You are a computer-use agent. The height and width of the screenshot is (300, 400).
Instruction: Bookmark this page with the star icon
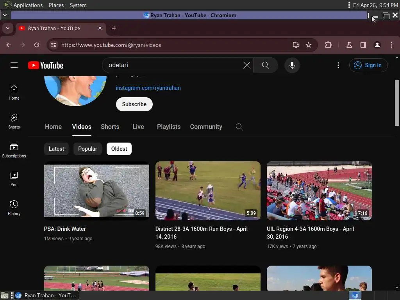point(309,45)
